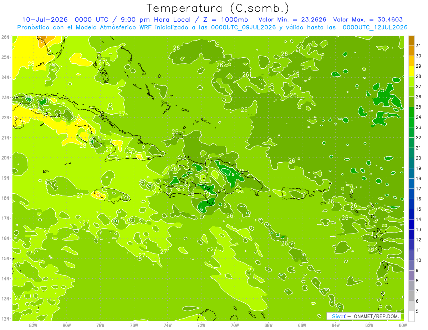This screenshot has width=428, height=330.
Task: Pick legend swatch between 30 and 31
Action: tap(412, 51)
